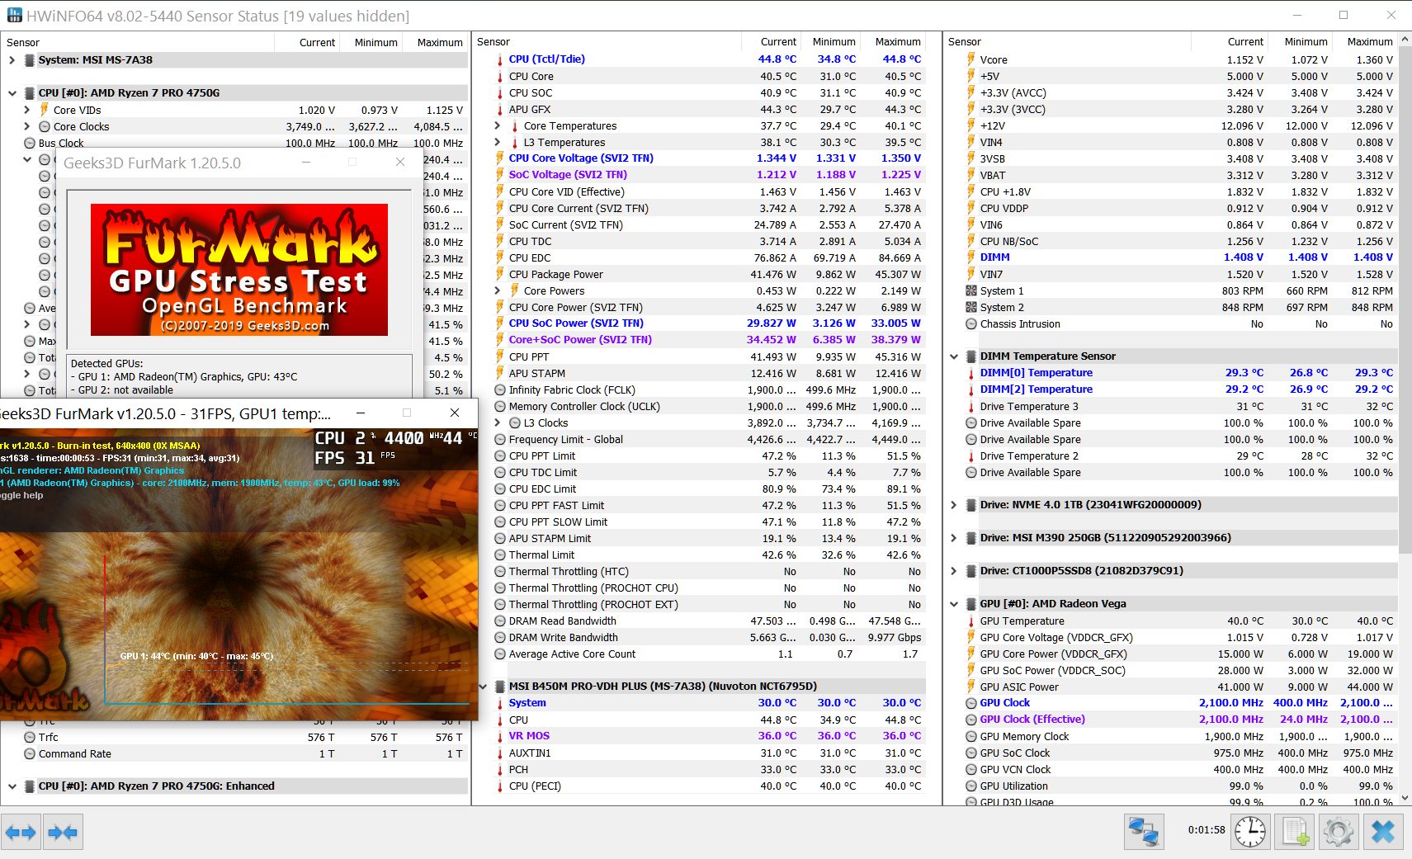Click the thermometer icon beside CPU (Tctl/Tdie)
The width and height of the screenshot is (1412, 859).
click(500, 59)
